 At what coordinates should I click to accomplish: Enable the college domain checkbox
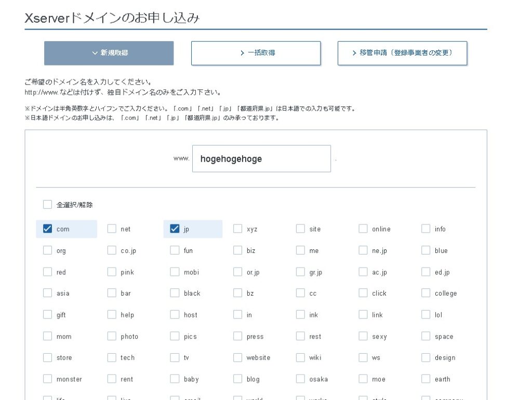[426, 293]
